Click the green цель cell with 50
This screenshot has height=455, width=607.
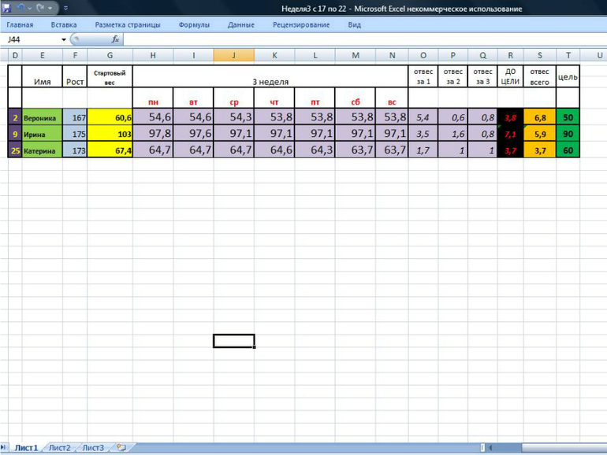(568, 117)
